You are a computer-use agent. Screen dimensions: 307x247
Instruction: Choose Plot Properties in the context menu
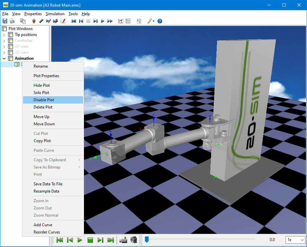[46, 76]
